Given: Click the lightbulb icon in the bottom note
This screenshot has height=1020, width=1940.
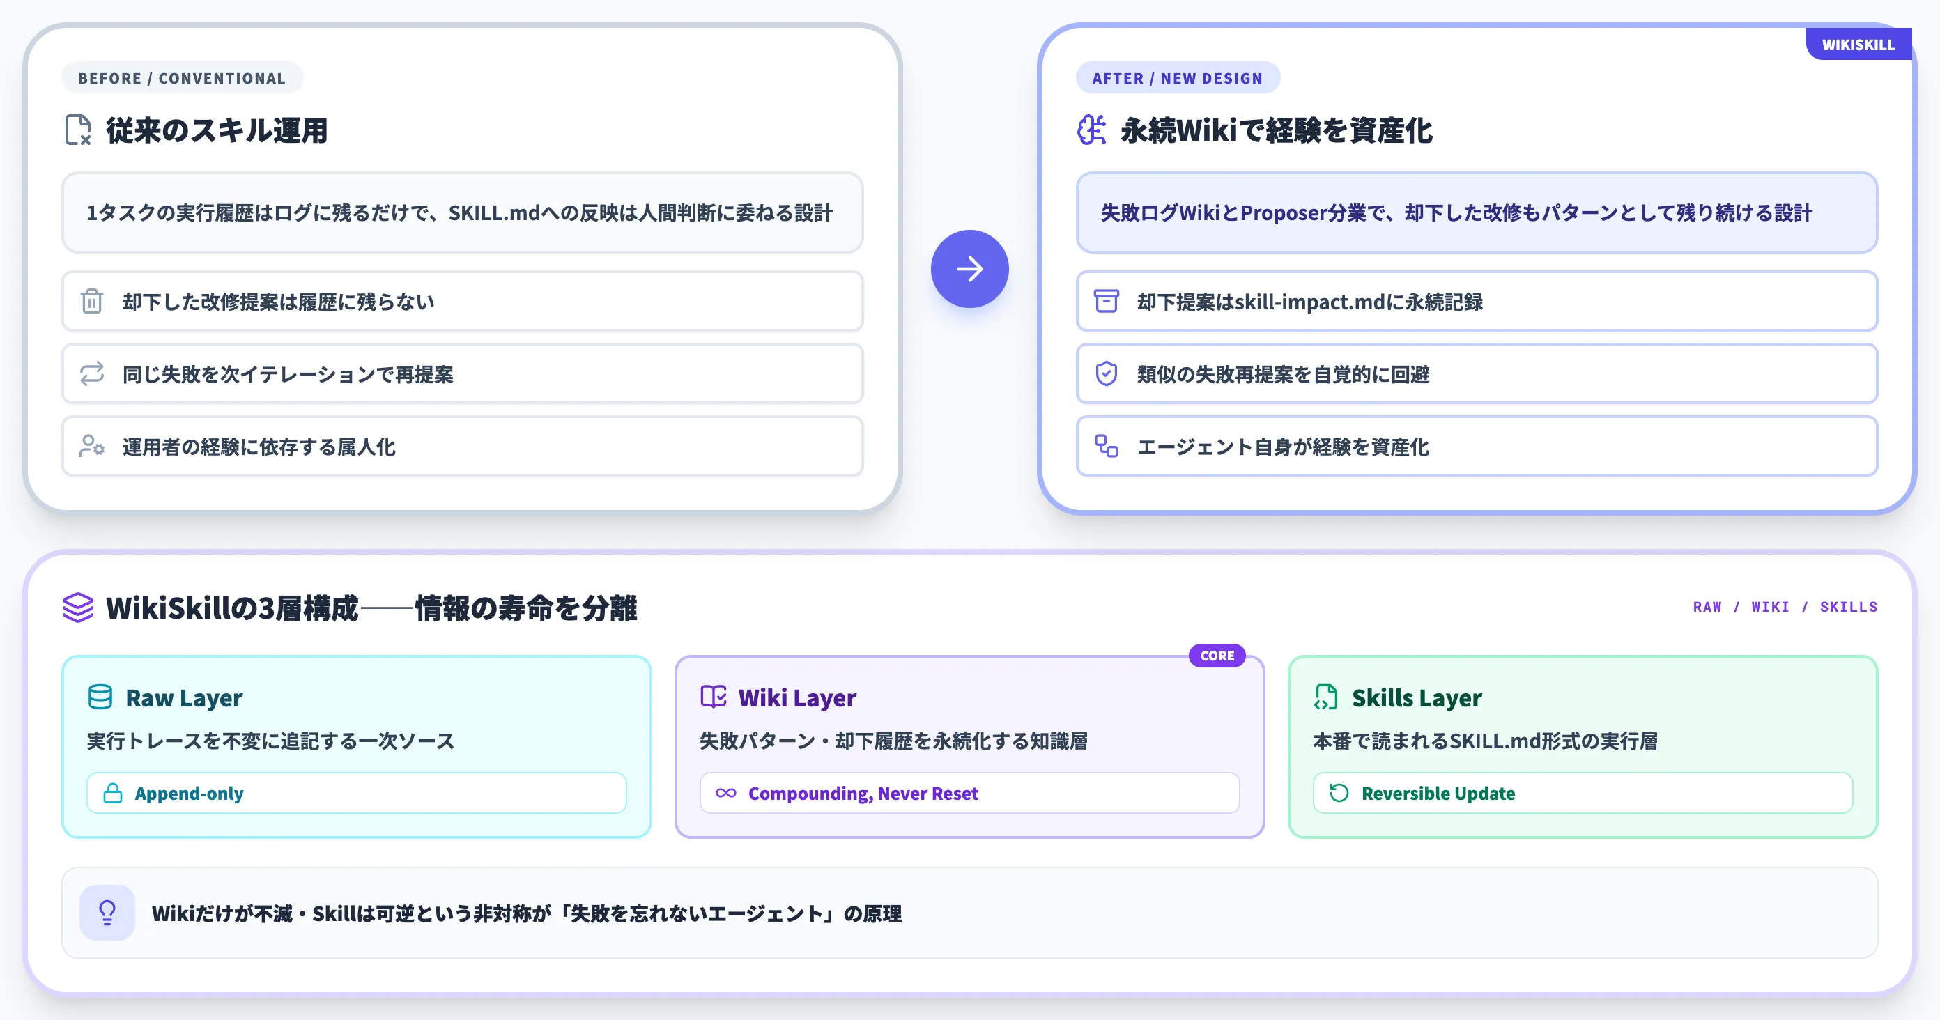Looking at the screenshot, I should coord(108,912).
